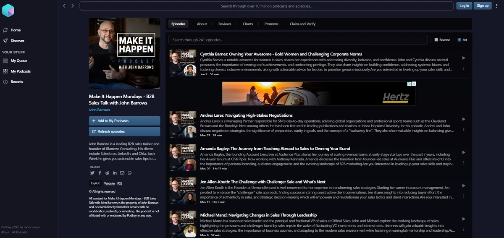Switch to the About tab

[202, 24]
